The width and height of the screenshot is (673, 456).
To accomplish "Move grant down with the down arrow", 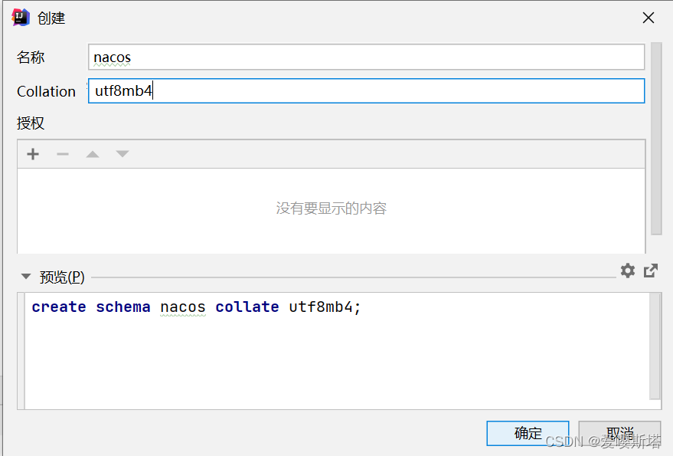I will point(123,154).
